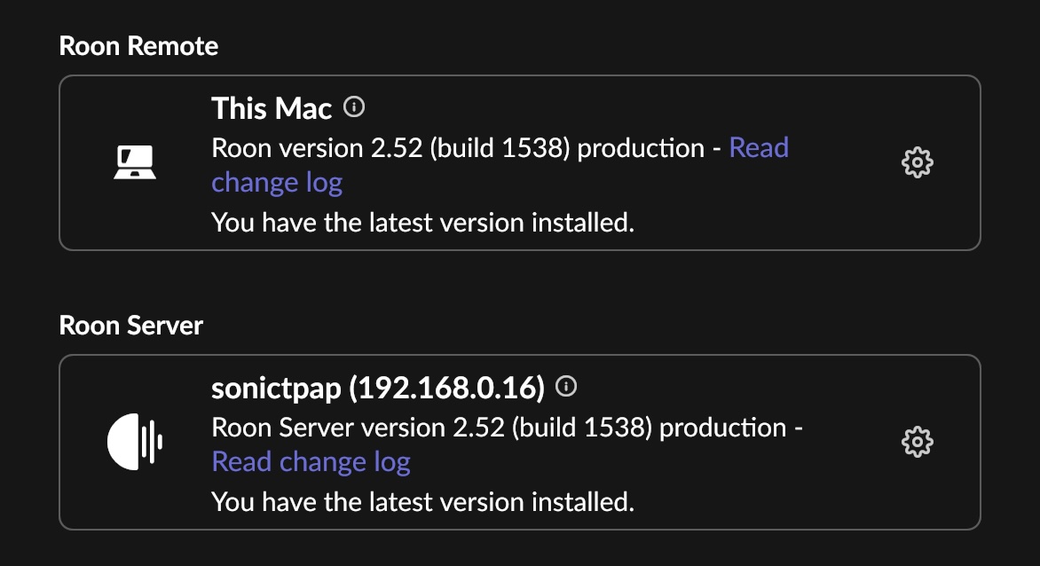Viewport: 1040px width, 566px height.
Task: Click the 'Roon Server version 2.52' text
Action: point(358,428)
